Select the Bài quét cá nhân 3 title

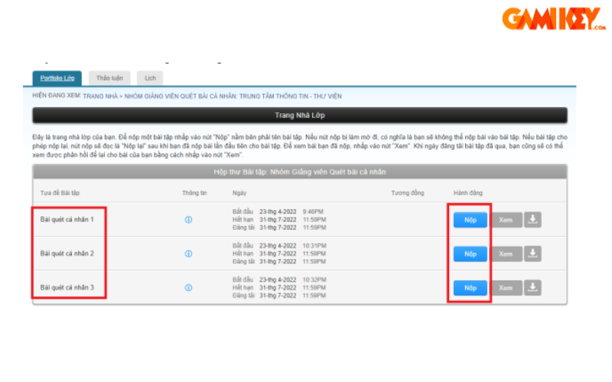67,288
